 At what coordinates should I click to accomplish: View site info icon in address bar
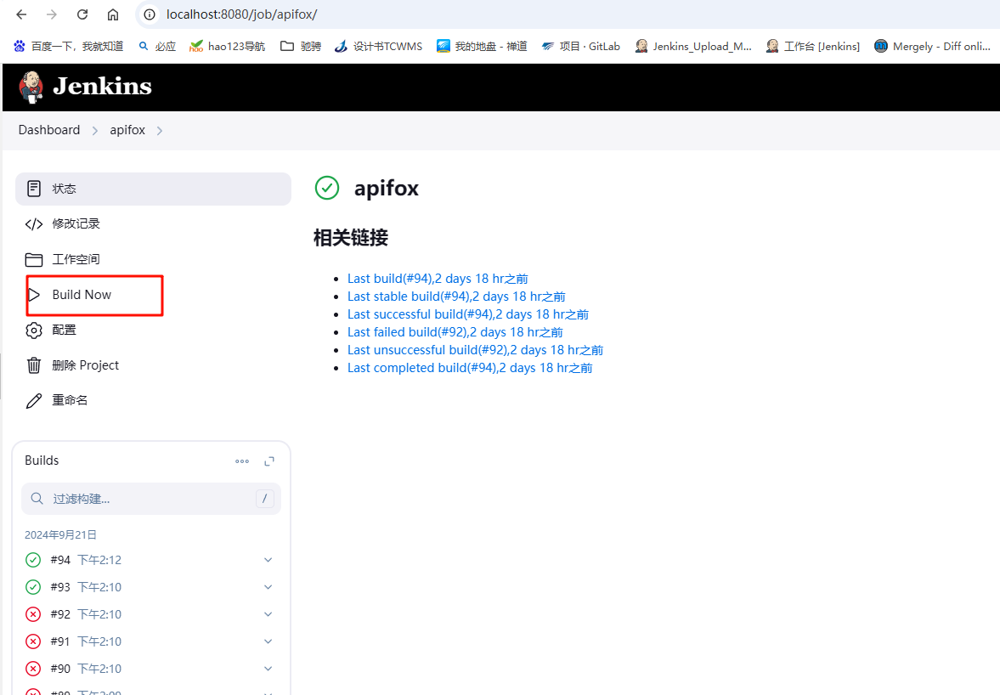coord(150,14)
